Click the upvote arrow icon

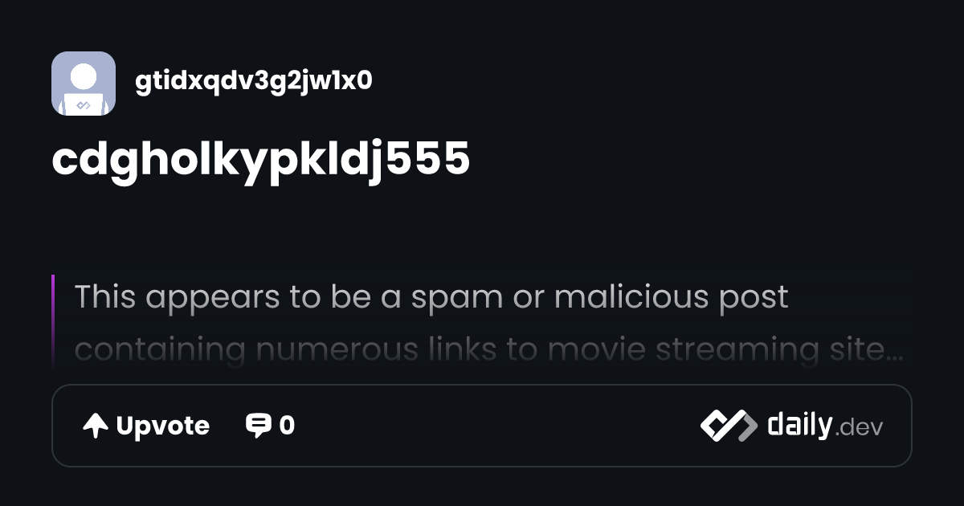coord(96,426)
